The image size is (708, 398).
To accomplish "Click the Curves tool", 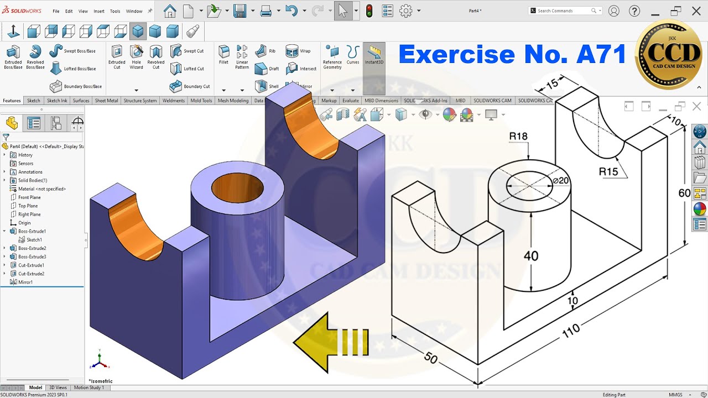I will click(x=353, y=55).
